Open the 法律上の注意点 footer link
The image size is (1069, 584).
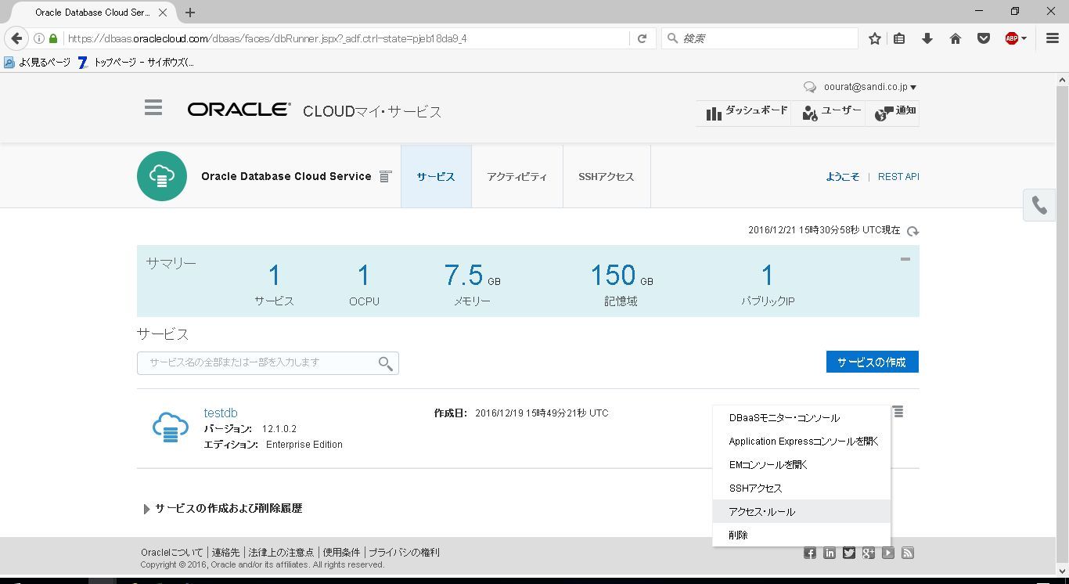281,553
